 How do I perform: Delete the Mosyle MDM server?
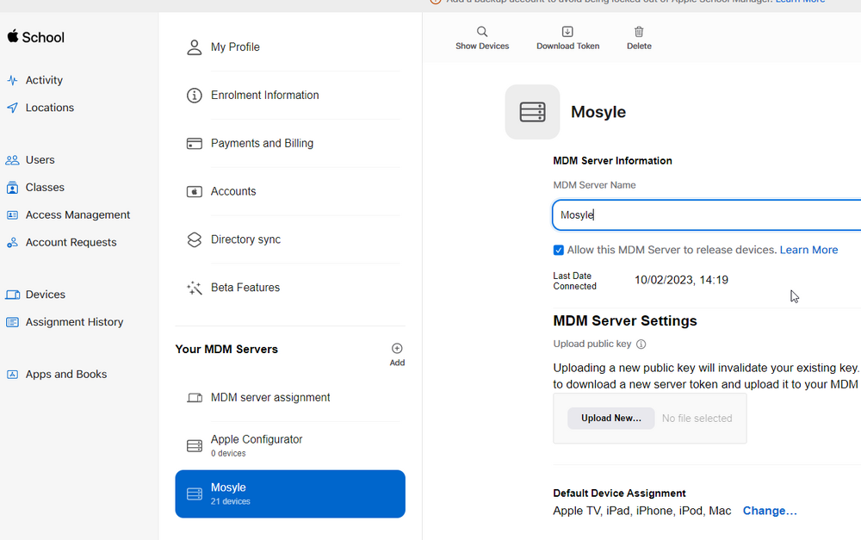639,39
